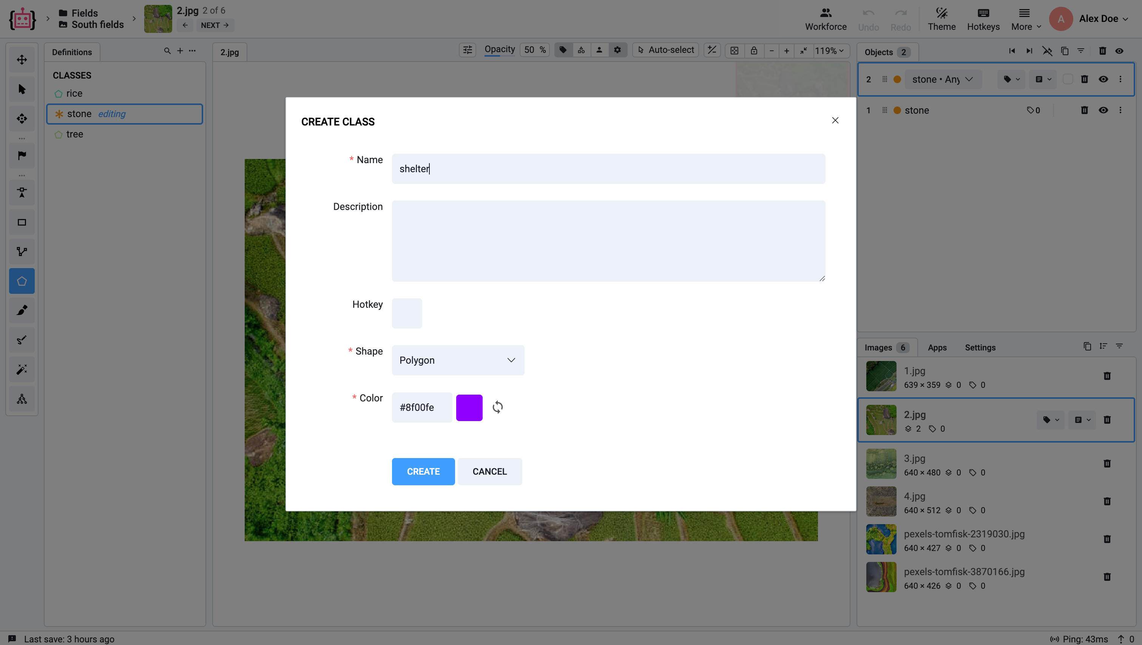Open the stone • Any class dropdown
The image size is (1142, 645).
[x=943, y=79]
